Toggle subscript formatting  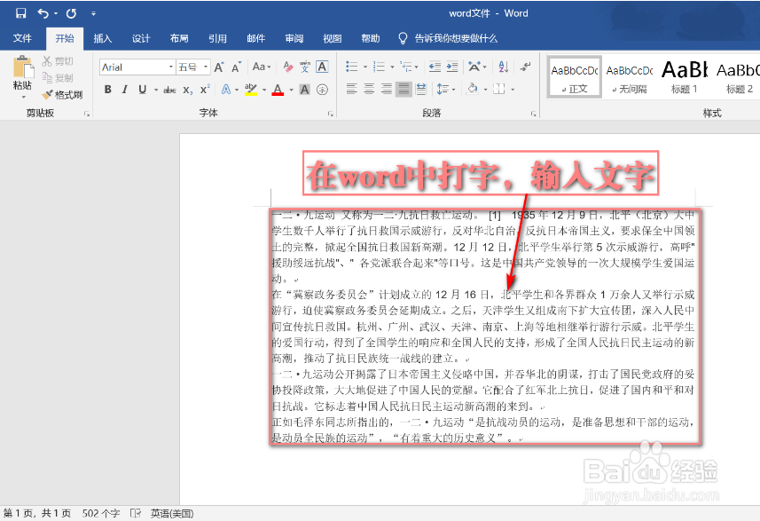coord(188,90)
